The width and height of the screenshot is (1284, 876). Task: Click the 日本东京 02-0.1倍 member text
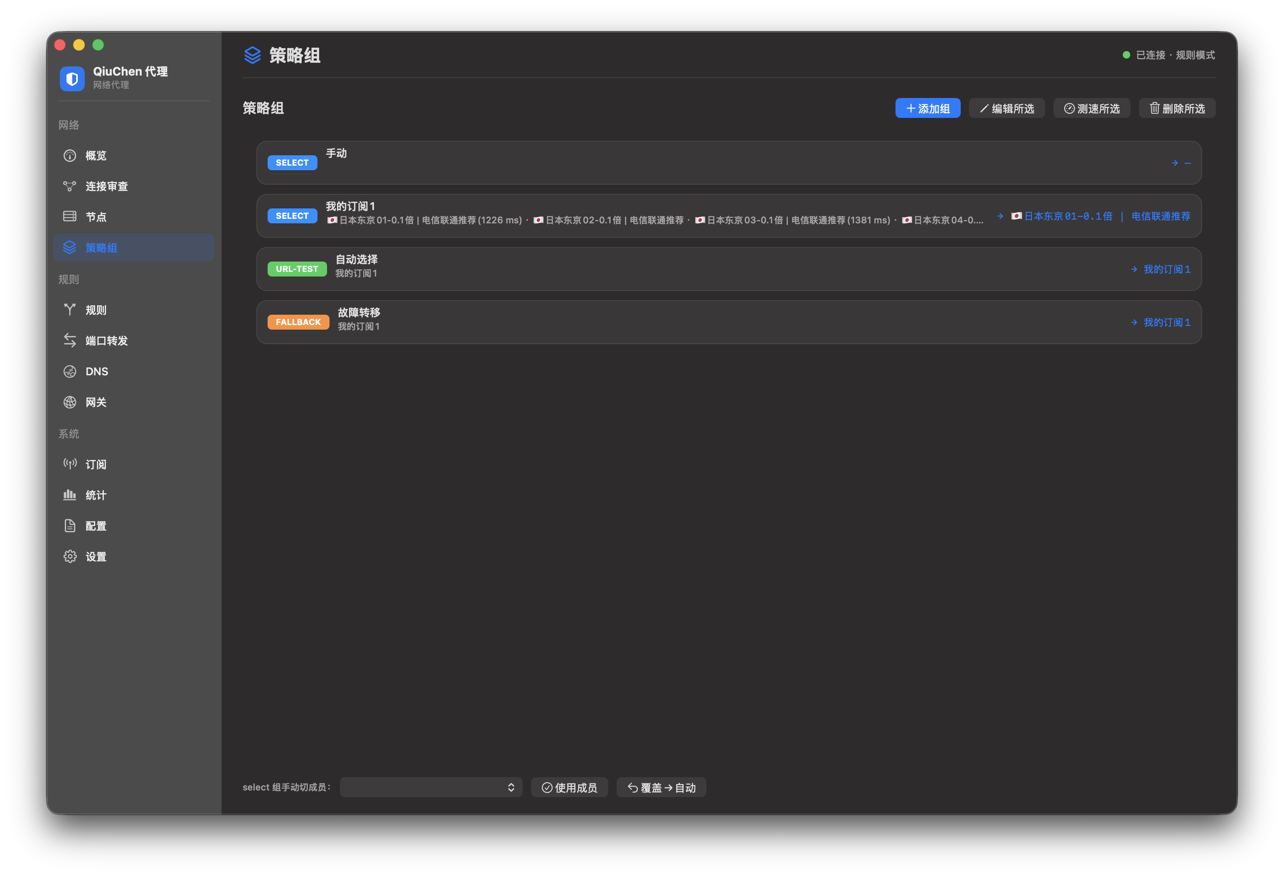(x=608, y=220)
